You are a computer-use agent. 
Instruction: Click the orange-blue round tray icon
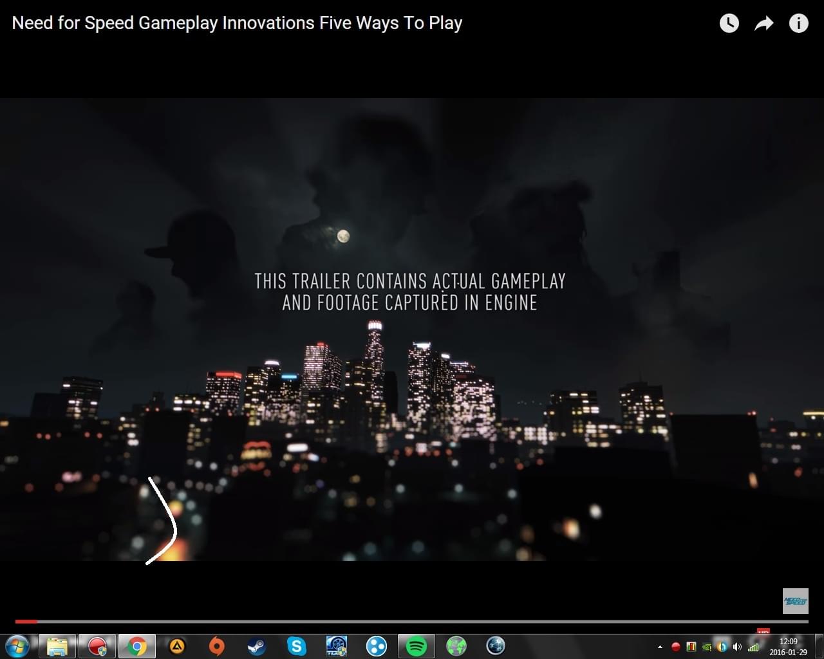pos(722,647)
